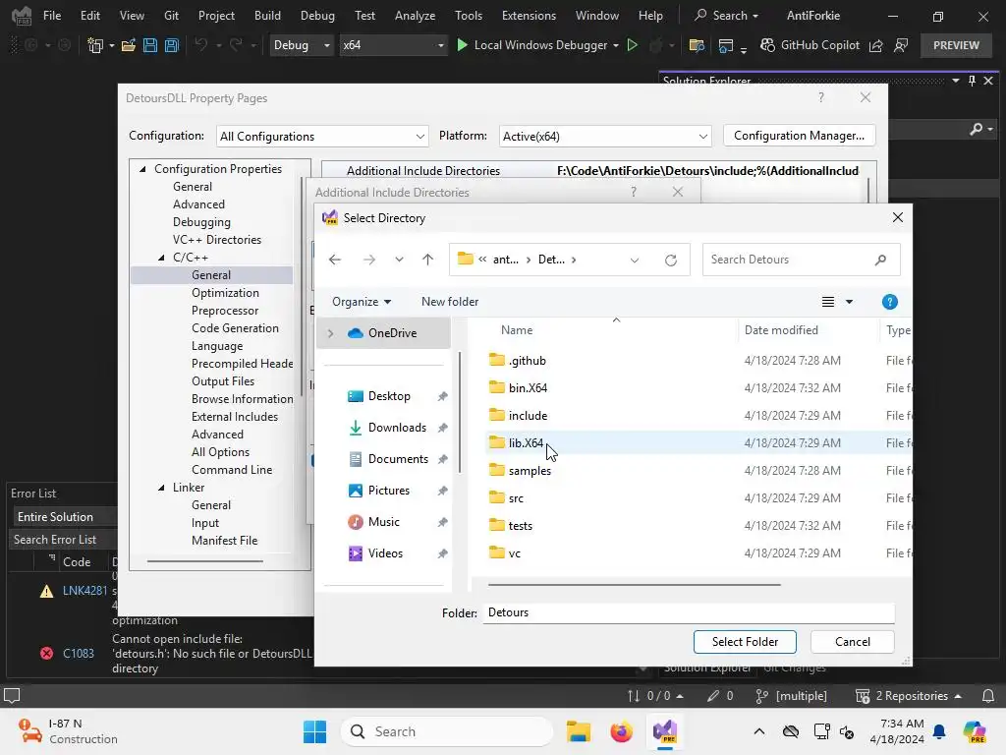This screenshot has width=1006, height=755.
Task: Open the Extensions menu
Action: (x=529, y=16)
